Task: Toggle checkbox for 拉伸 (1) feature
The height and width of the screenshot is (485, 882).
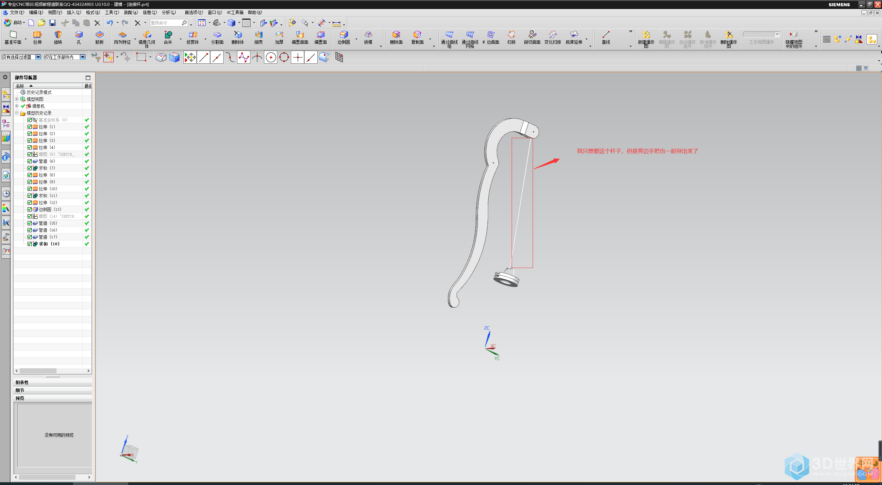Action: (x=30, y=127)
